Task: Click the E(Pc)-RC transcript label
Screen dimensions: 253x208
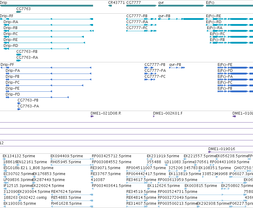Action: click(217, 34)
